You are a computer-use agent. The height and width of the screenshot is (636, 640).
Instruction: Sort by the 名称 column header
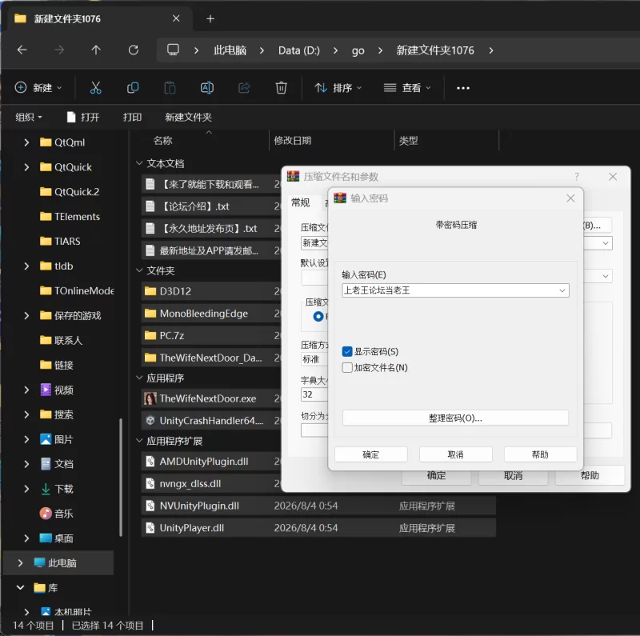pyautogui.click(x=163, y=141)
